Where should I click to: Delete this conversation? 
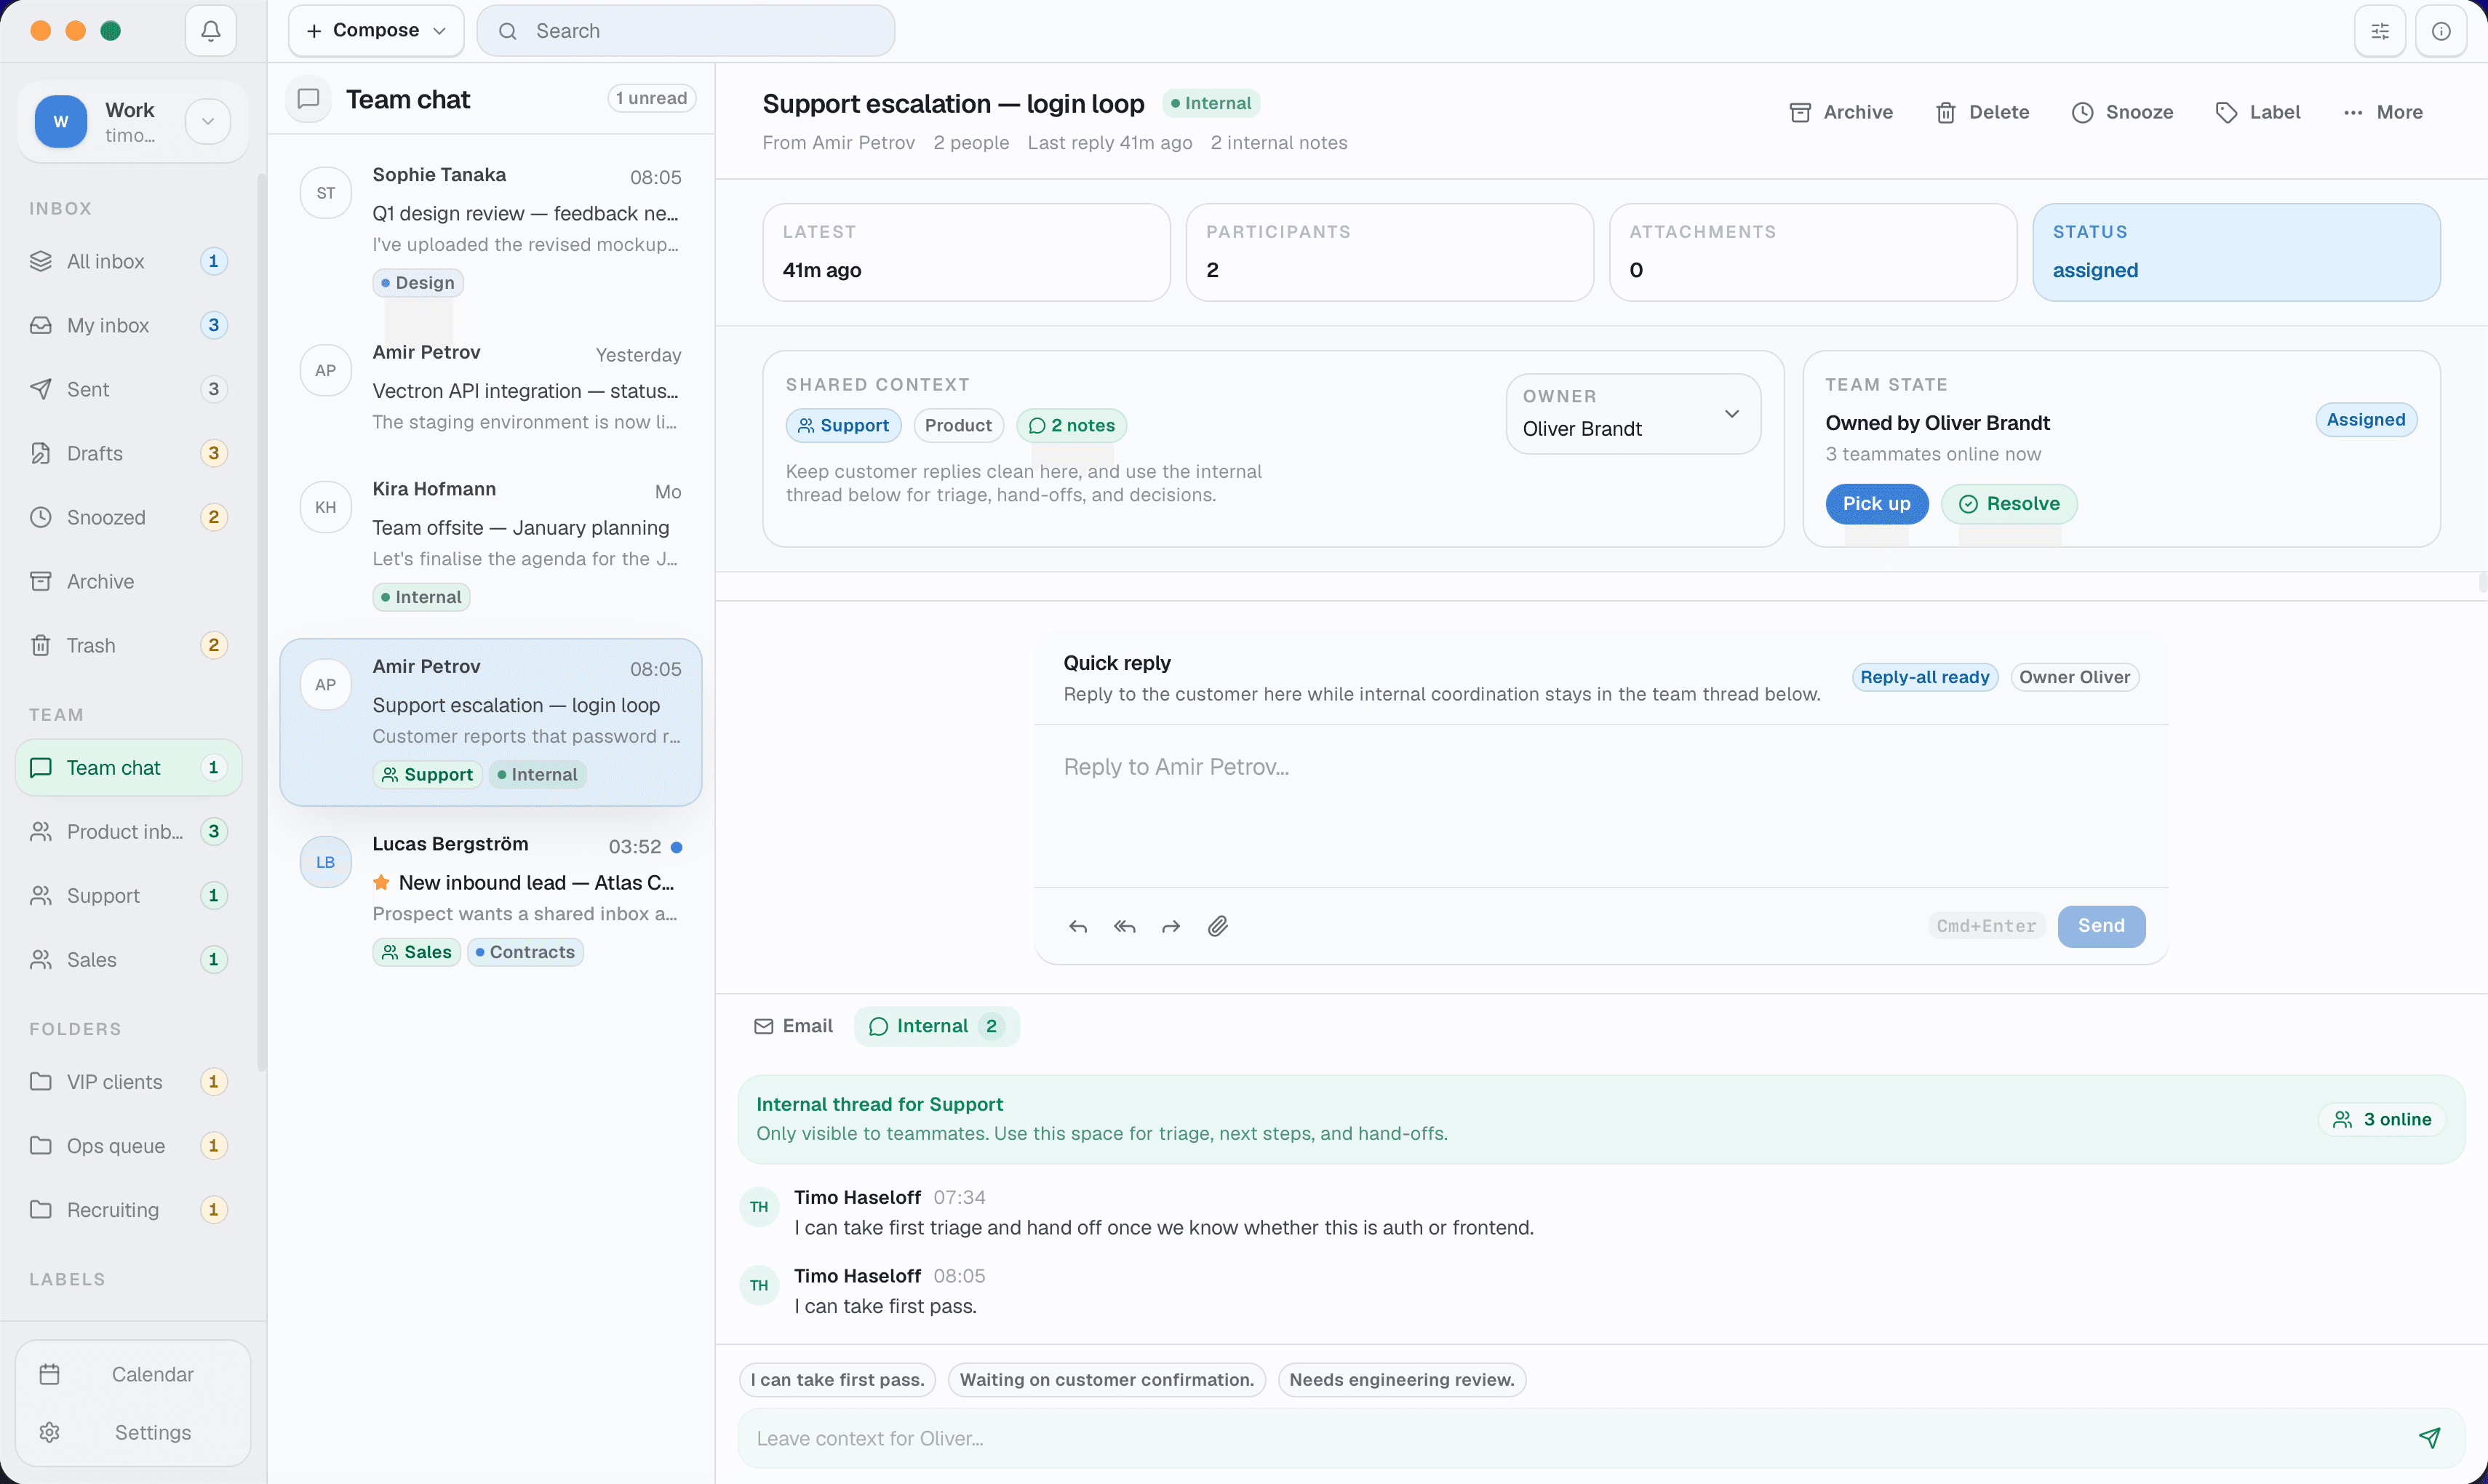1983,112
